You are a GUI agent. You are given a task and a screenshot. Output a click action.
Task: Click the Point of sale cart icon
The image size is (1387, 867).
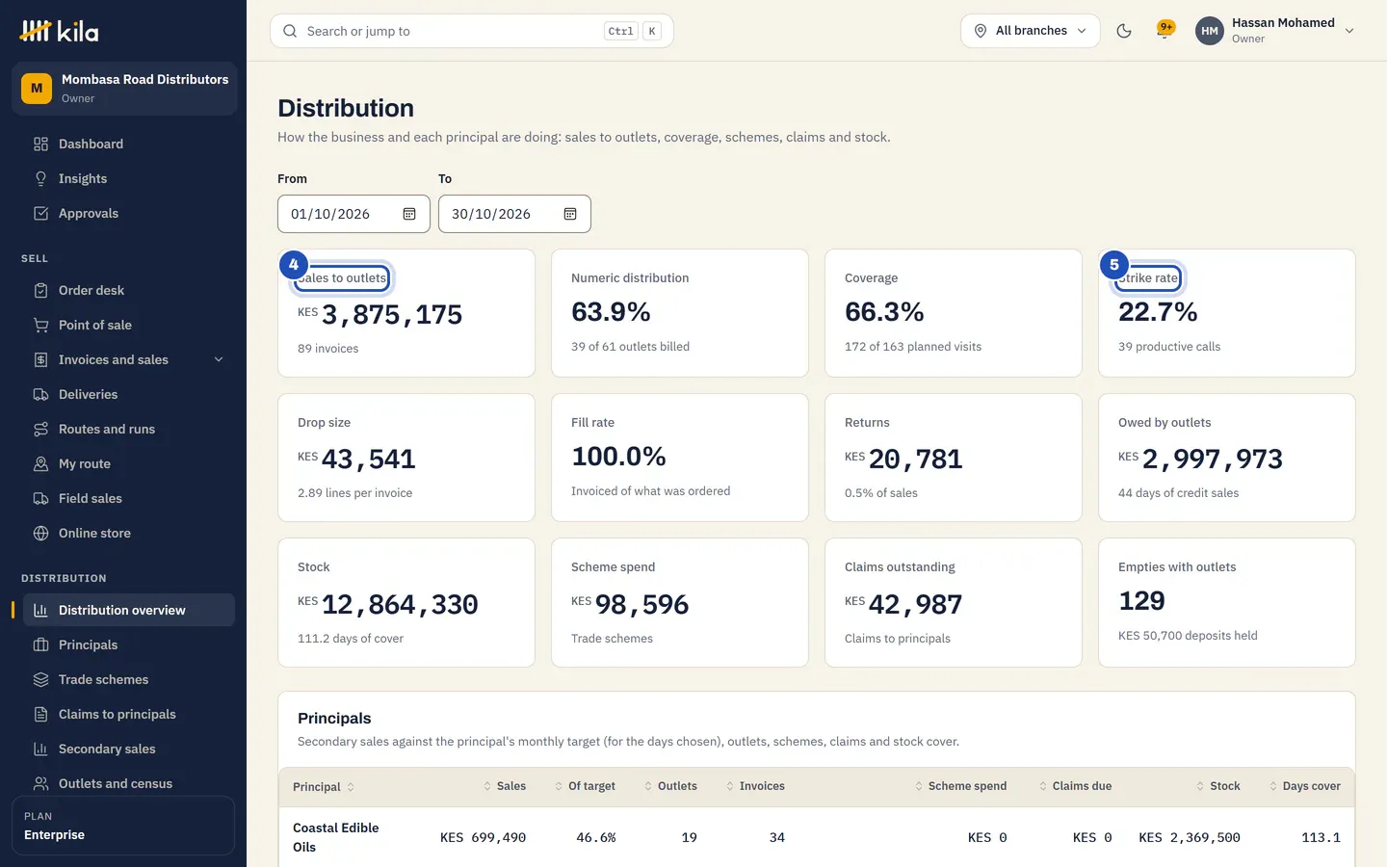[x=40, y=325]
